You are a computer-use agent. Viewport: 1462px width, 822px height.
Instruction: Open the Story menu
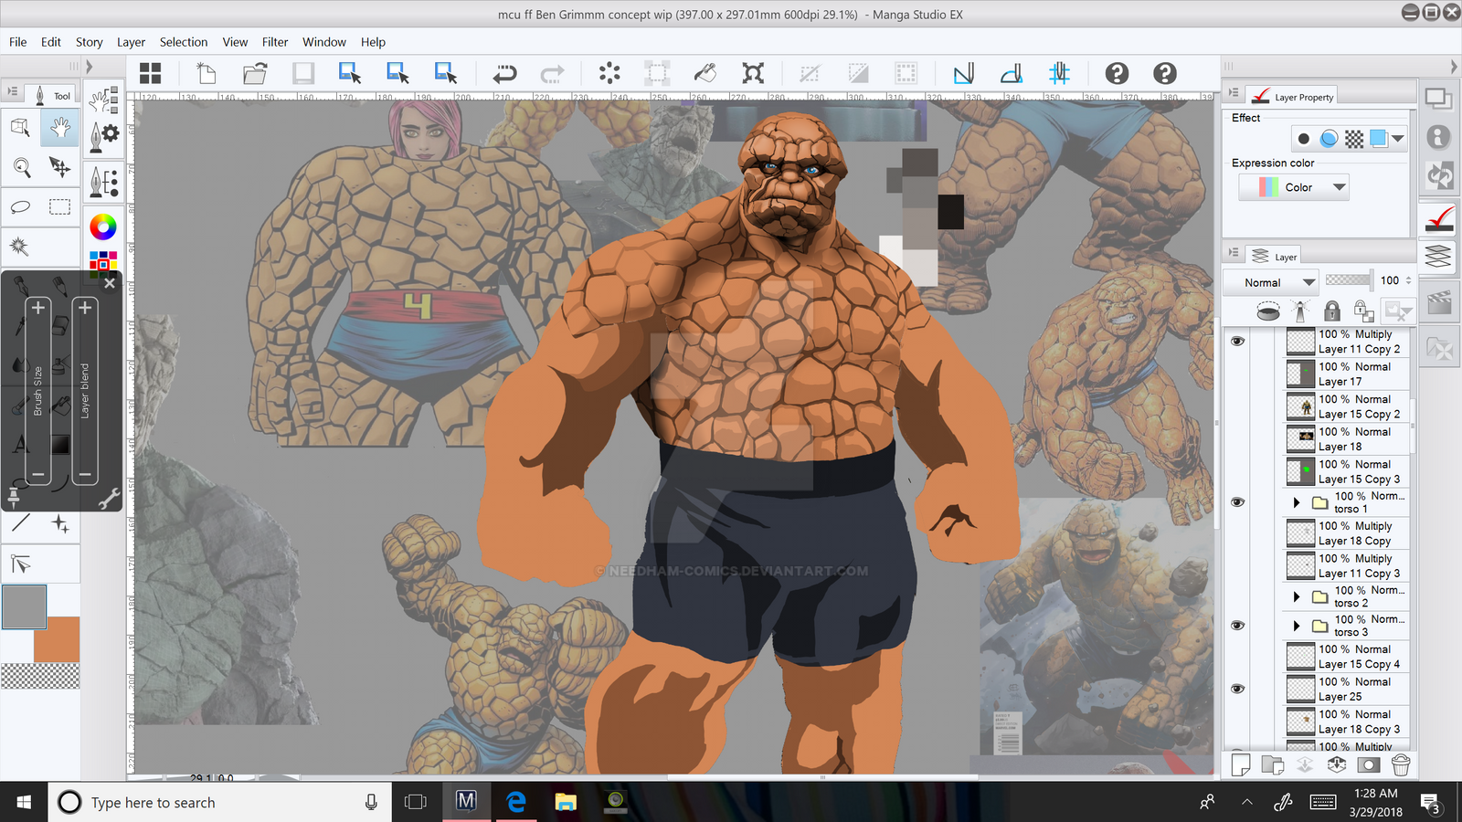pyautogui.click(x=89, y=42)
